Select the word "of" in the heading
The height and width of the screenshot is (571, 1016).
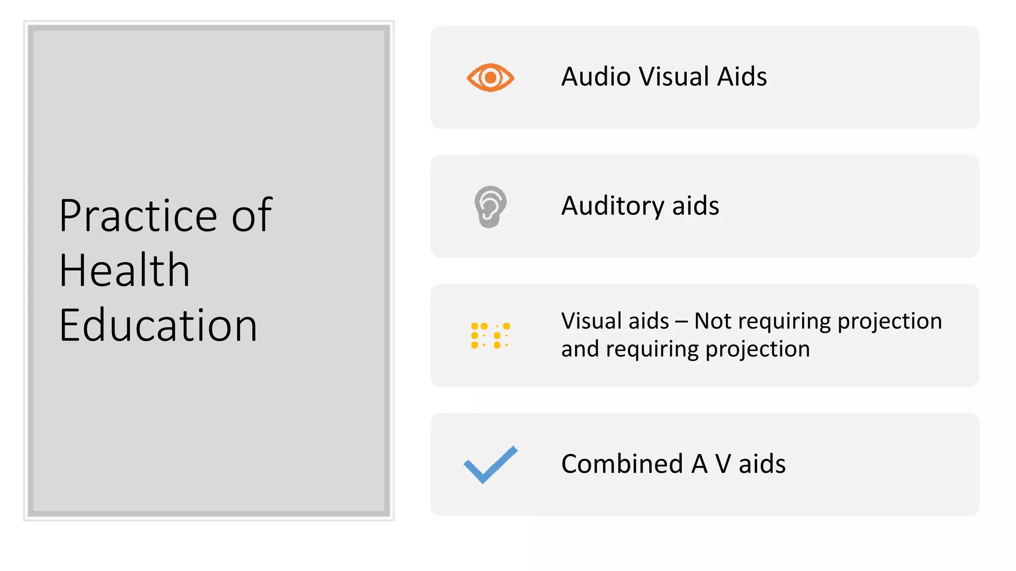tap(252, 216)
